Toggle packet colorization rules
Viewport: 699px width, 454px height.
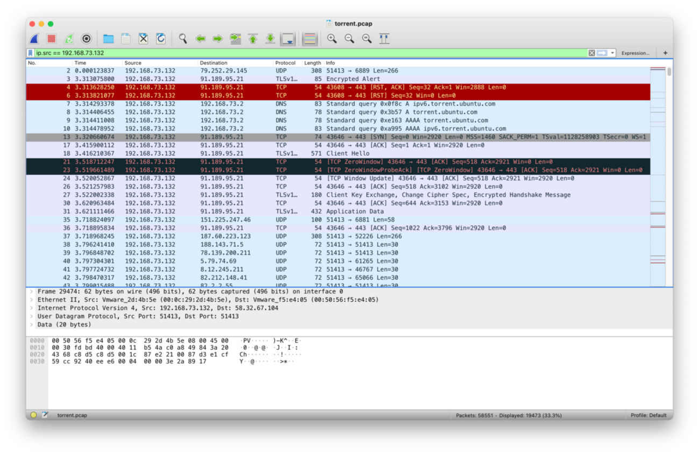(309, 39)
